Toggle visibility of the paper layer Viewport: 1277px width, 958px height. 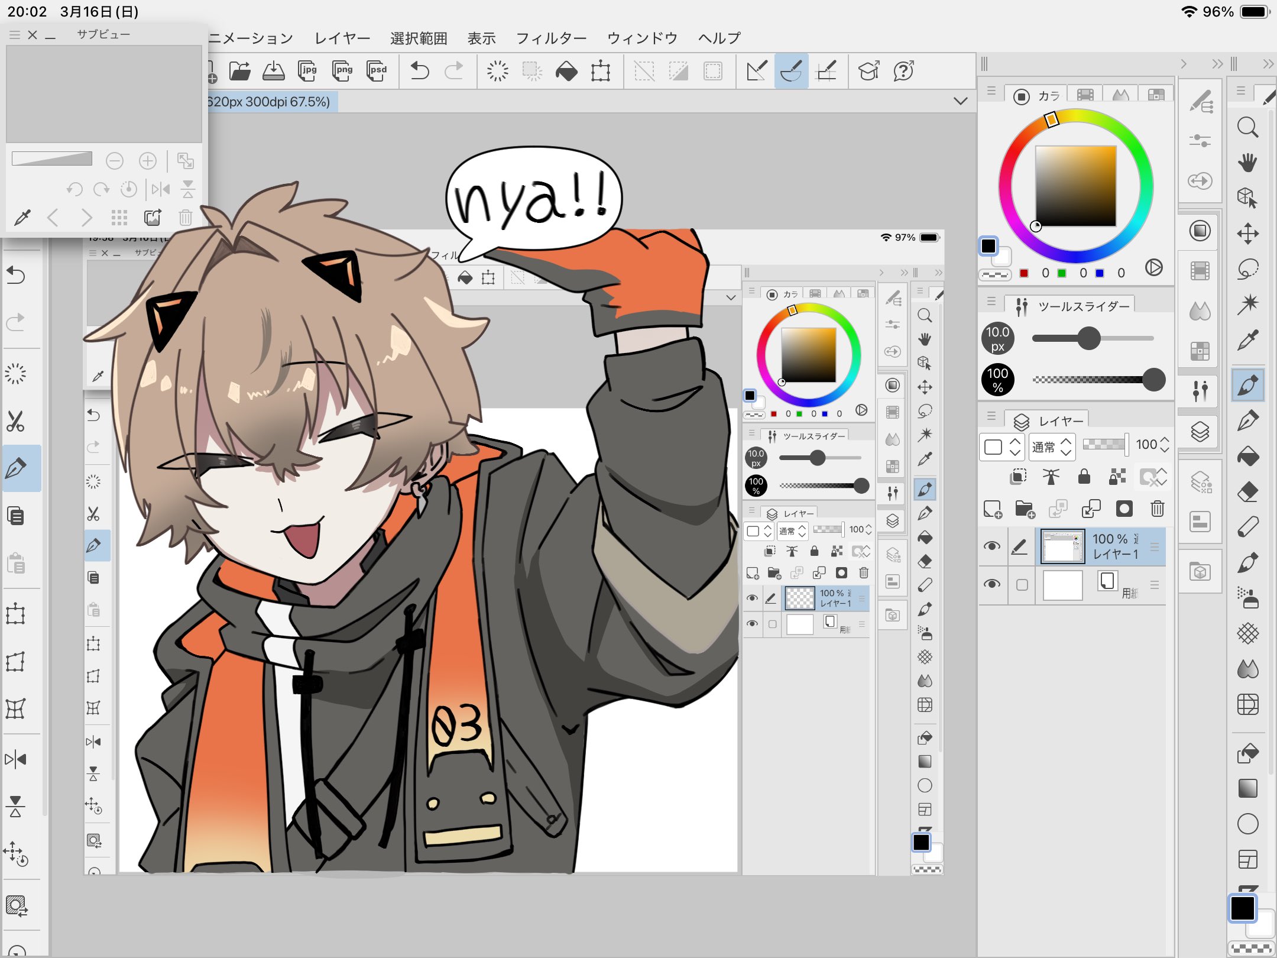(x=992, y=584)
